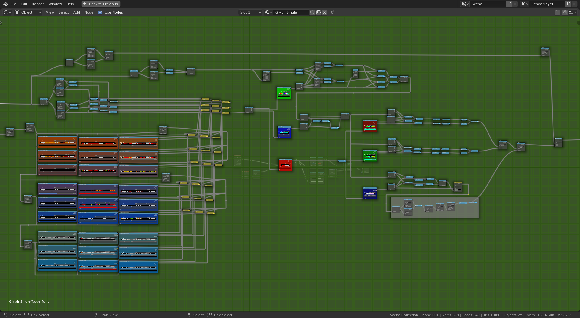Image resolution: width=580 pixels, height=318 pixels.
Task: Click the new material duplicate icon
Action: coord(318,12)
